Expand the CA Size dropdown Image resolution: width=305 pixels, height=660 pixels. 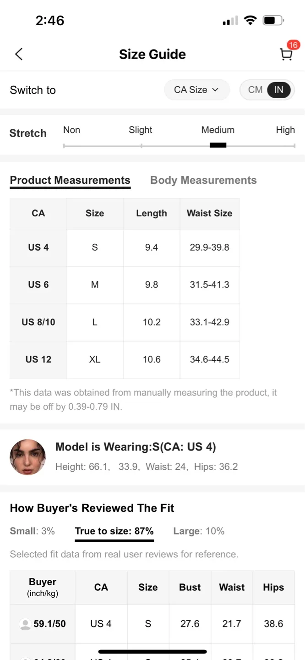[x=196, y=90]
